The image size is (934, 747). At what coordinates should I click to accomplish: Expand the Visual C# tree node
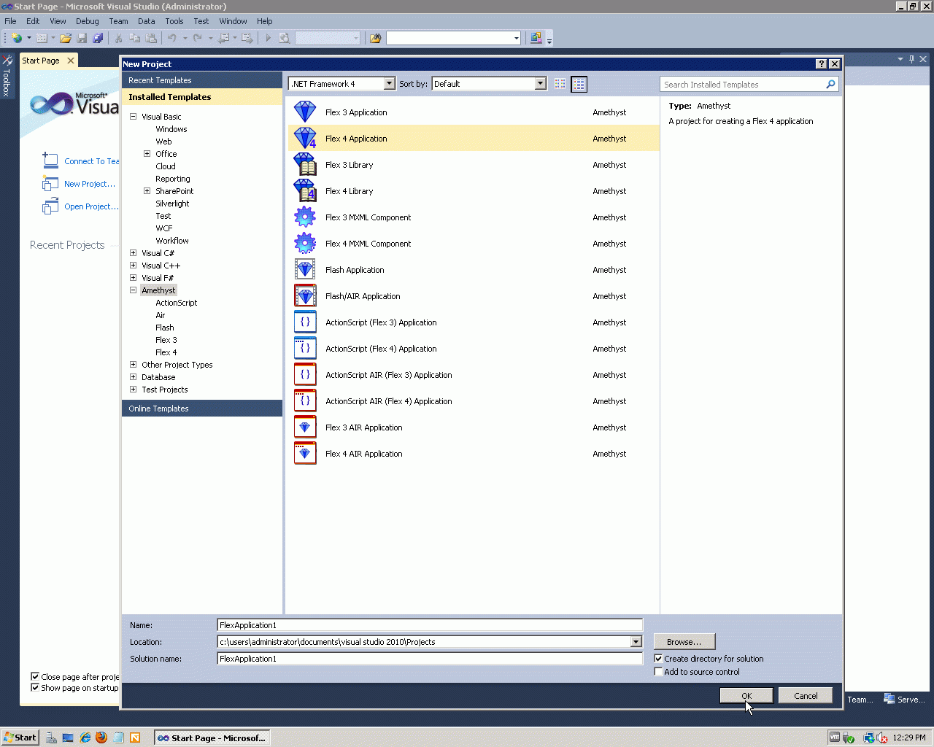(x=134, y=253)
